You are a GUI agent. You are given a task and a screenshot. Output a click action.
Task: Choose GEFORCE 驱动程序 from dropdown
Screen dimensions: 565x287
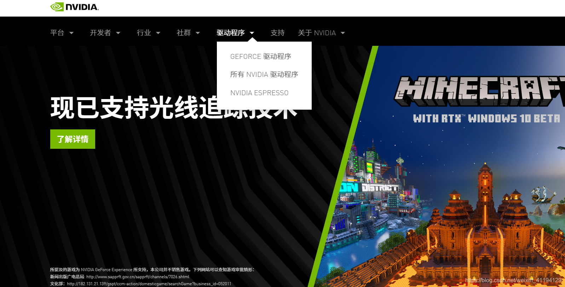pos(261,56)
